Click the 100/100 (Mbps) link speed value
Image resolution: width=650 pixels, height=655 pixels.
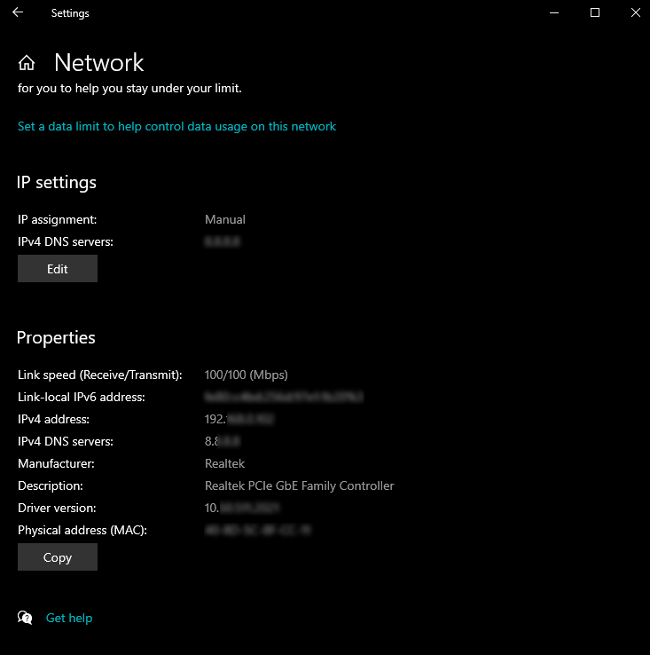click(x=247, y=375)
